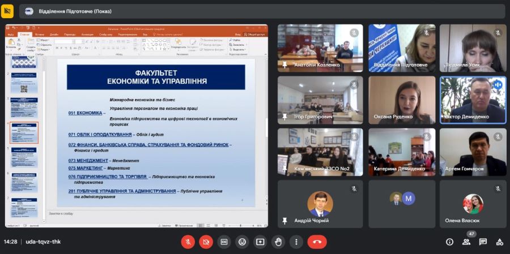The width and height of the screenshot is (510, 254).
Task: Open the Activities shapes icon
Action: (500, 242)
